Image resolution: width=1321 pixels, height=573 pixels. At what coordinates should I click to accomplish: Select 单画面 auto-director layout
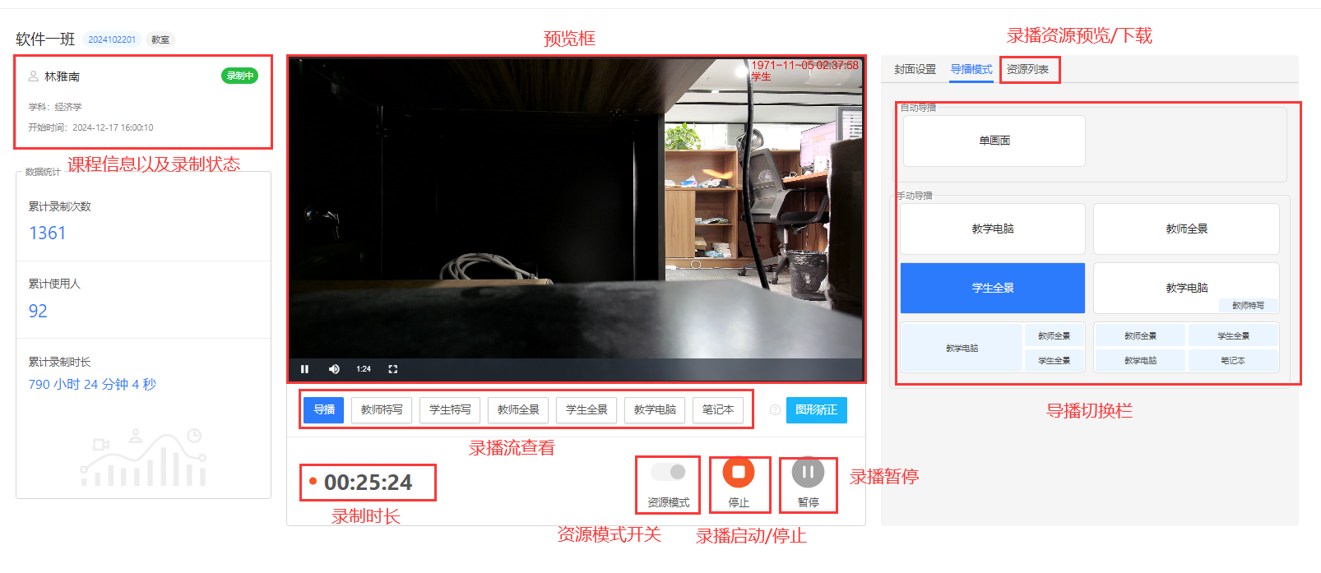coord(994,141)
